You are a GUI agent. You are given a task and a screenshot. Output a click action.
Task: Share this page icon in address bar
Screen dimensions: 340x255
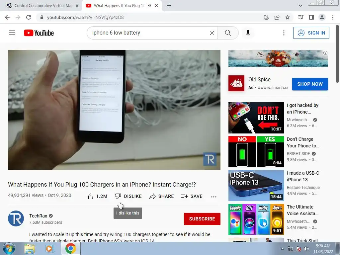(277, 17)
